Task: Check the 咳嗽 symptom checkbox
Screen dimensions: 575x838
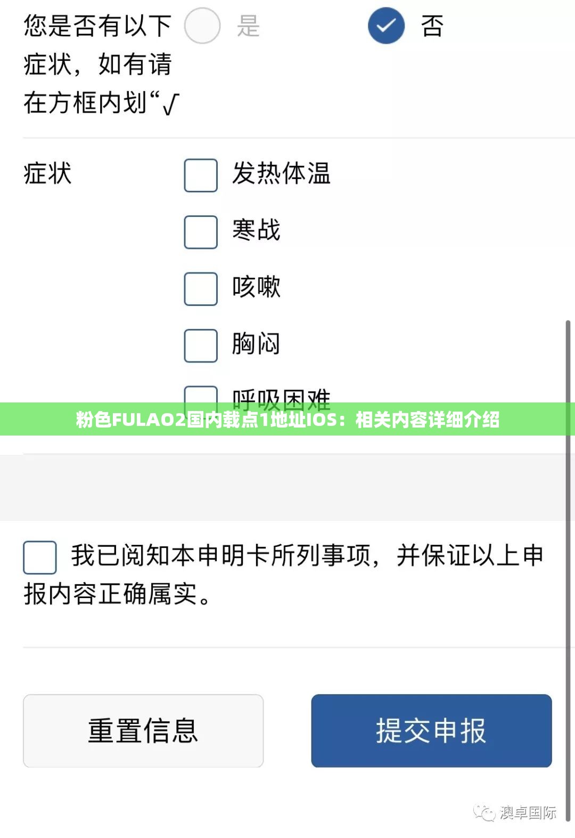Action: click(200, 288)
